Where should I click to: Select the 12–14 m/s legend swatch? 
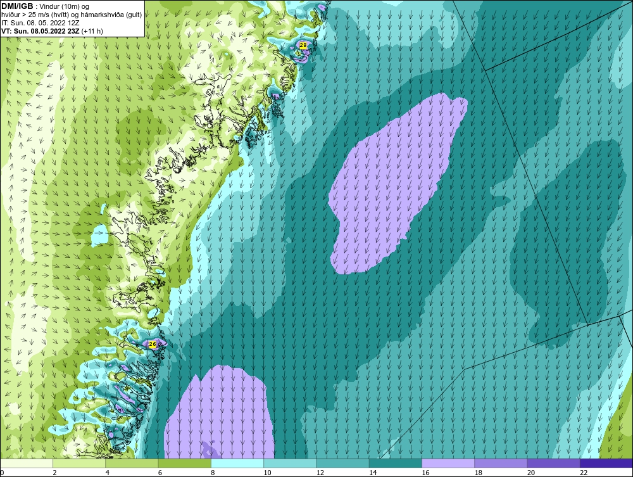[x=342, y=463]
